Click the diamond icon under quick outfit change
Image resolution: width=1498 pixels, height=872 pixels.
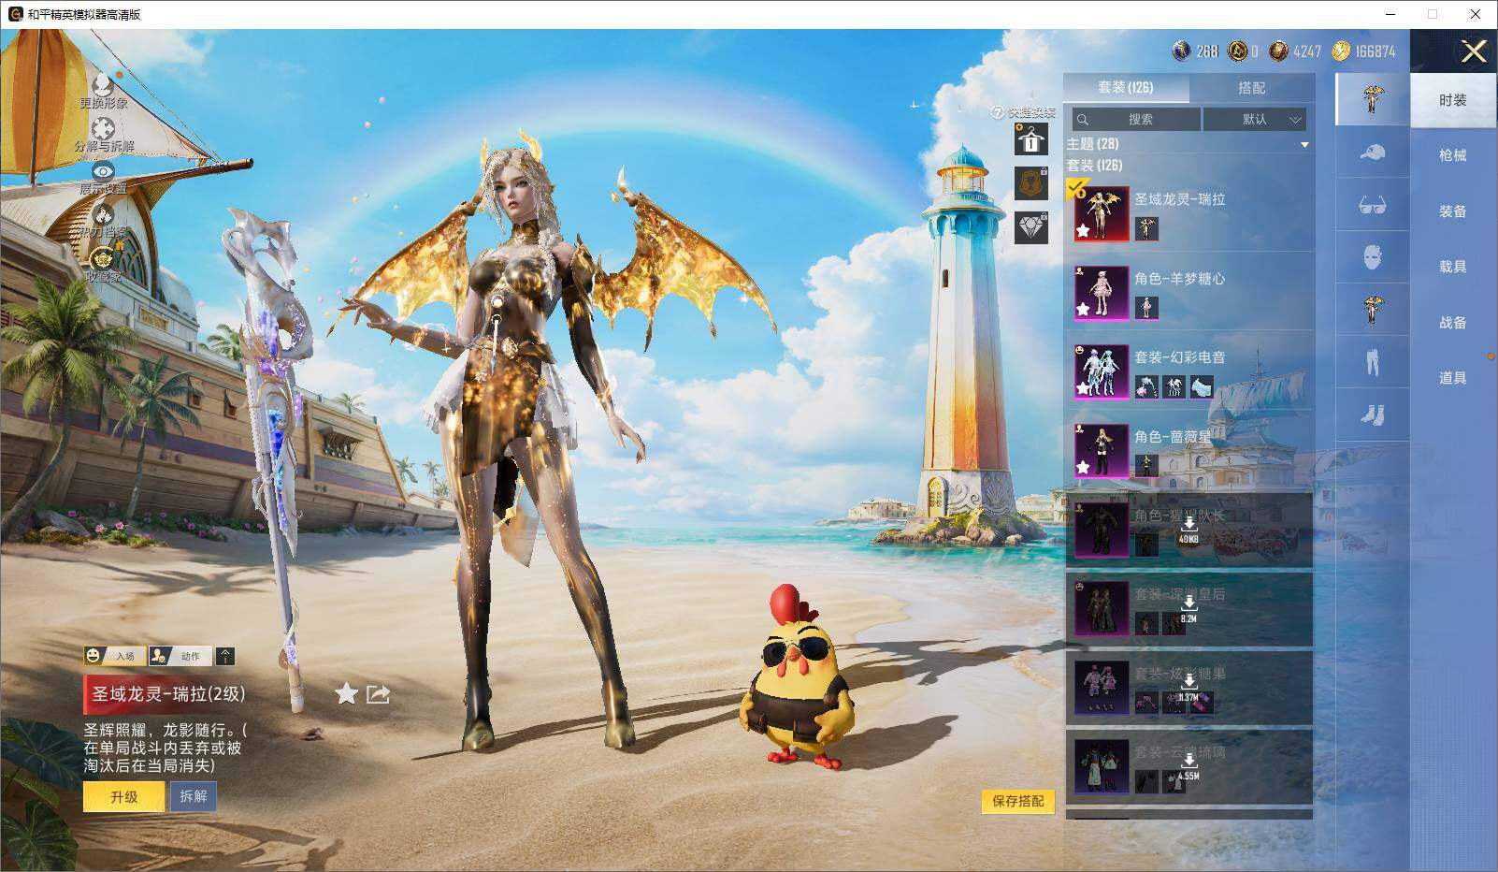(x=1031, y=227)
